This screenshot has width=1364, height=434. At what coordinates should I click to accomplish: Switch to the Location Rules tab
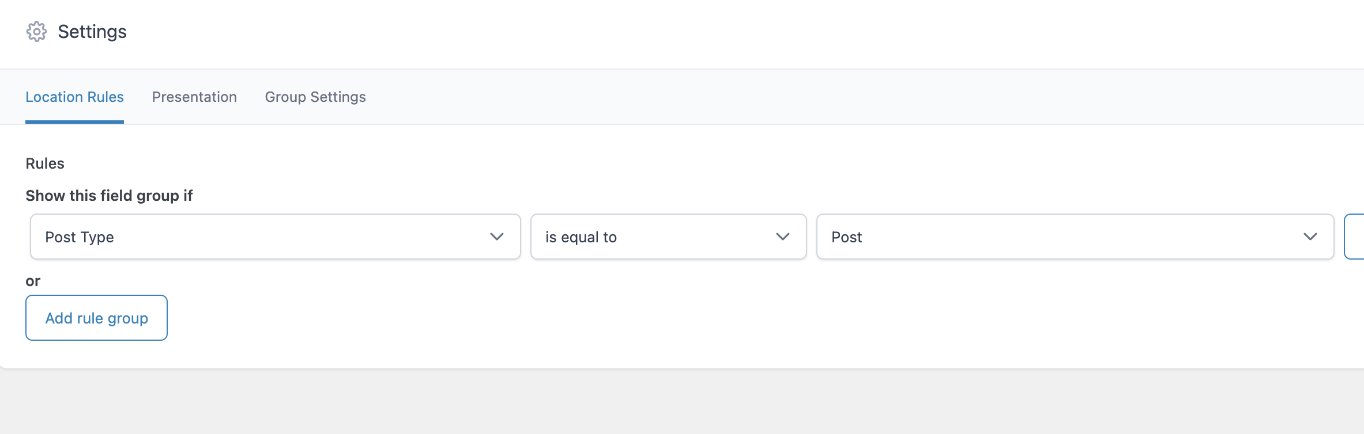point(74,97)
